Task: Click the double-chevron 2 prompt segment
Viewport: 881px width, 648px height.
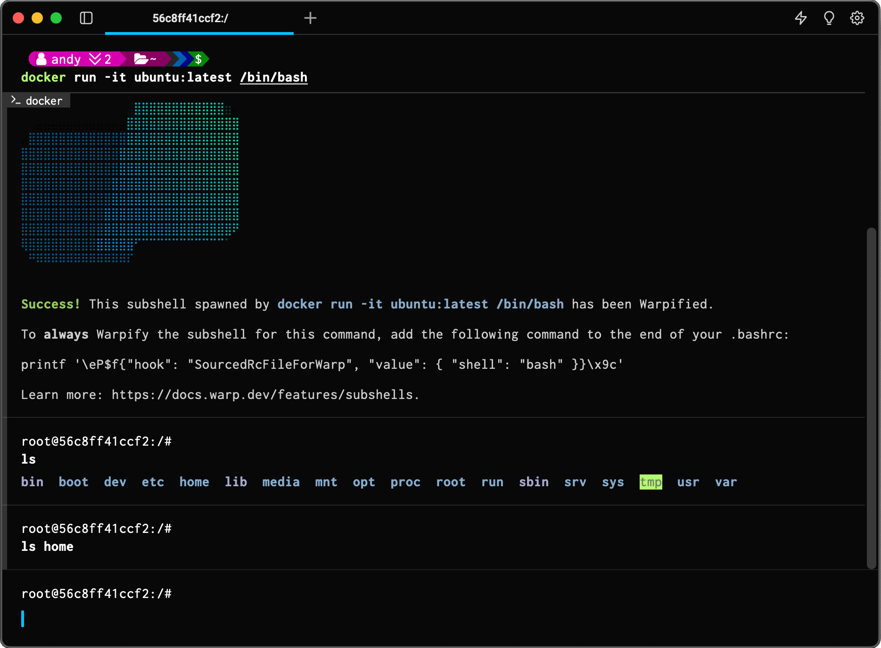Action: click(x=100, y=59)
